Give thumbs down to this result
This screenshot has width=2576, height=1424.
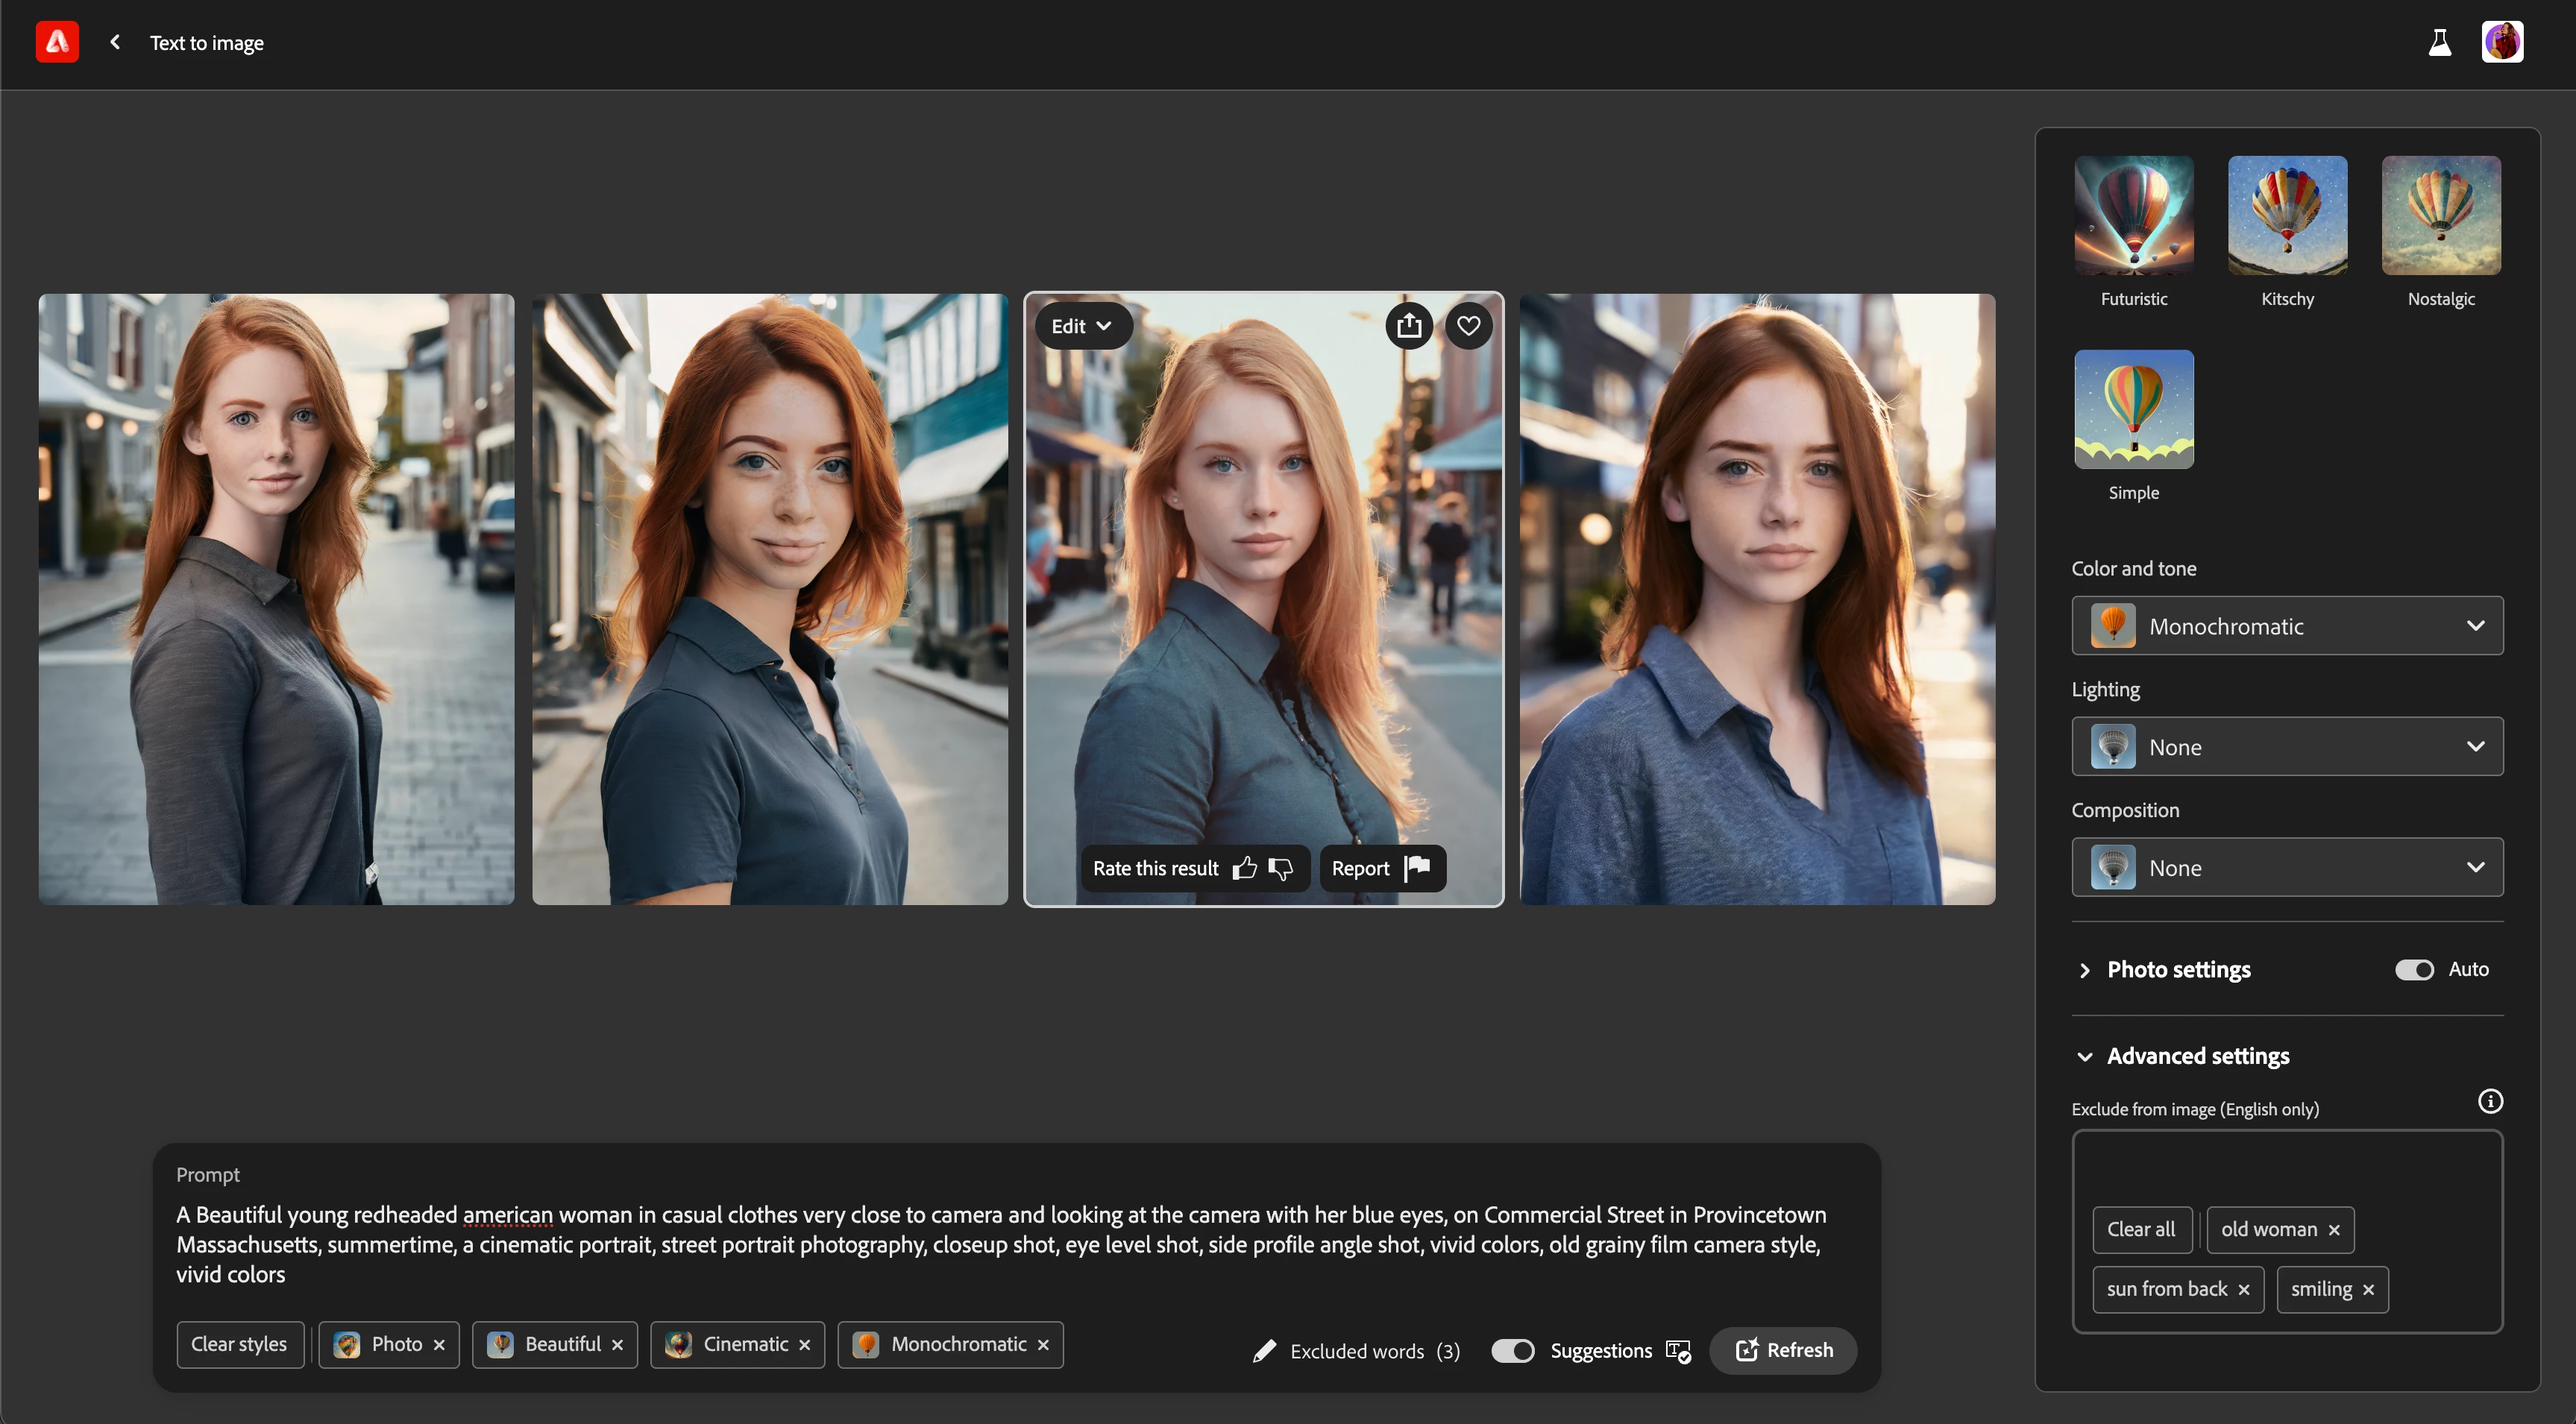point(1281,868)
